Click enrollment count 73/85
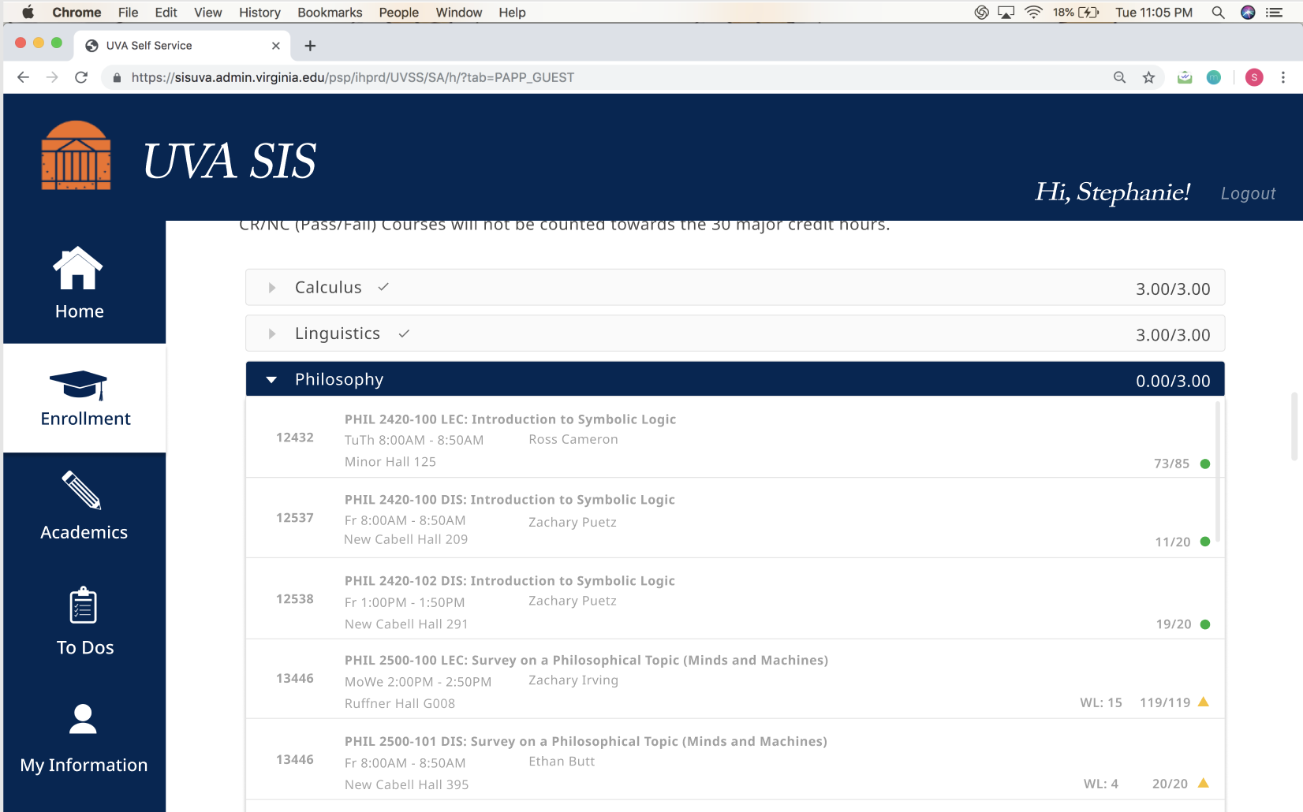1303x812 pixels. (x=1172, y=464)
